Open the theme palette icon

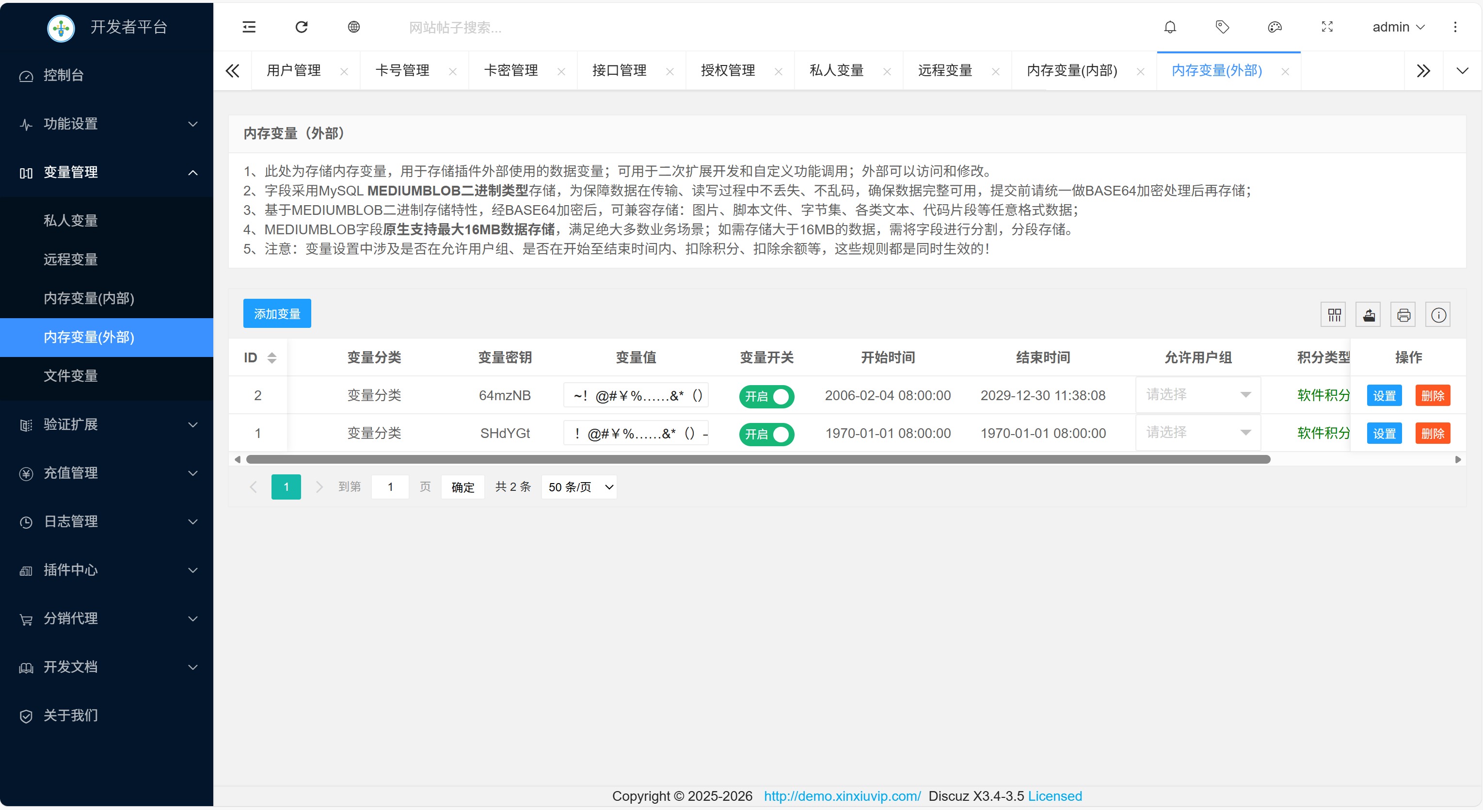point(1275,27)
